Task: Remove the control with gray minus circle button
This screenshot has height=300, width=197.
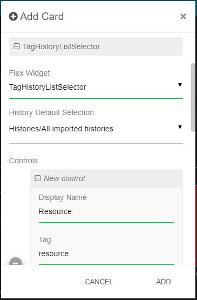Action: pyautogui.click(x=16, y=262)
